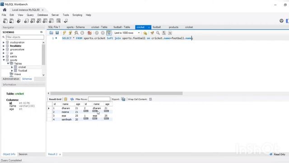
Task: Close the Result 2 tab
Action: coord(60,154)
